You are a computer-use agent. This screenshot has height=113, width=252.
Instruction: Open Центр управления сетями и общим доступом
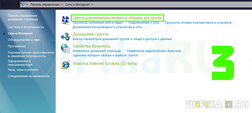117,18
